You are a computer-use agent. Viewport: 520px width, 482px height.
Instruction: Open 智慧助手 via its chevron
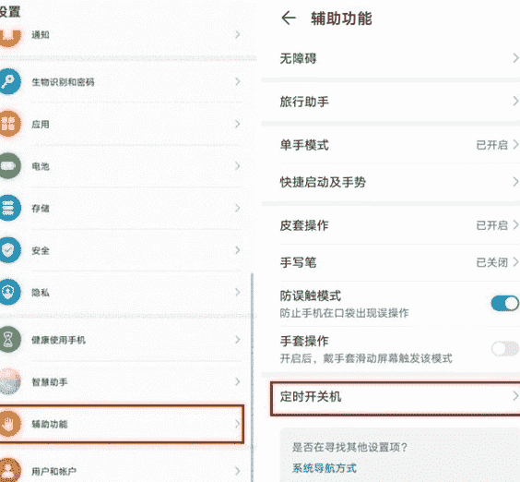tap(238, 381)
